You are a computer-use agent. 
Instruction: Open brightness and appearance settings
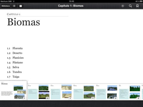click(123, 6)
